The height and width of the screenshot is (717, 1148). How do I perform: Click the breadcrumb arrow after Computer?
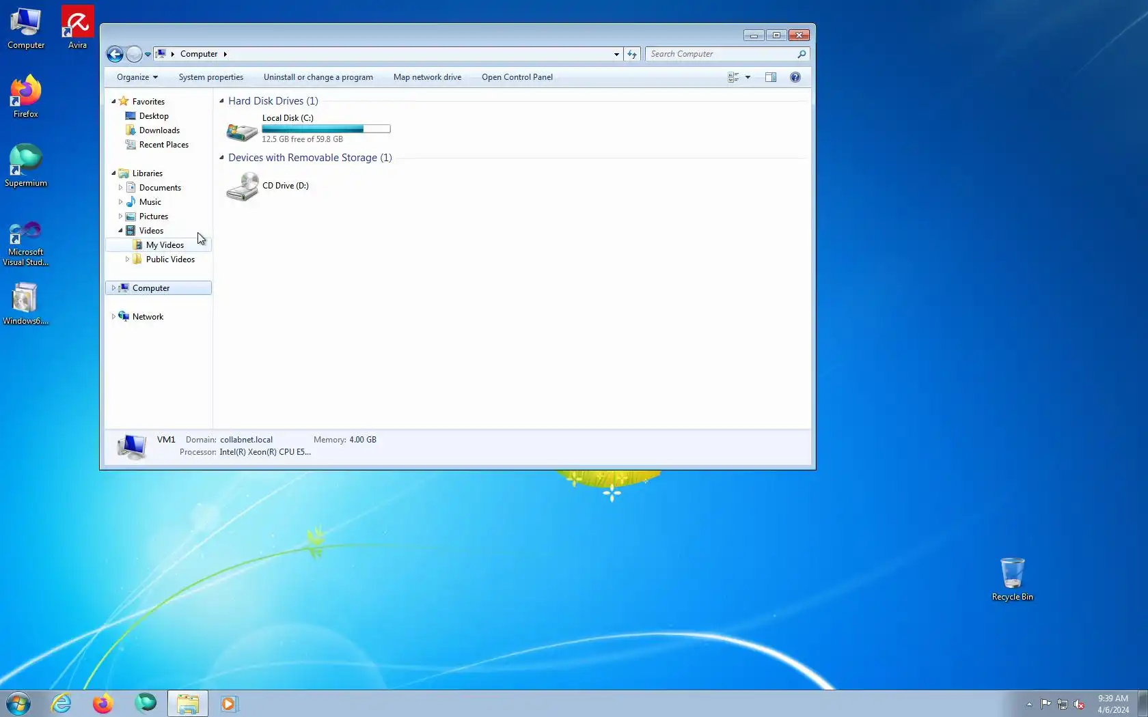click(225, 54)
